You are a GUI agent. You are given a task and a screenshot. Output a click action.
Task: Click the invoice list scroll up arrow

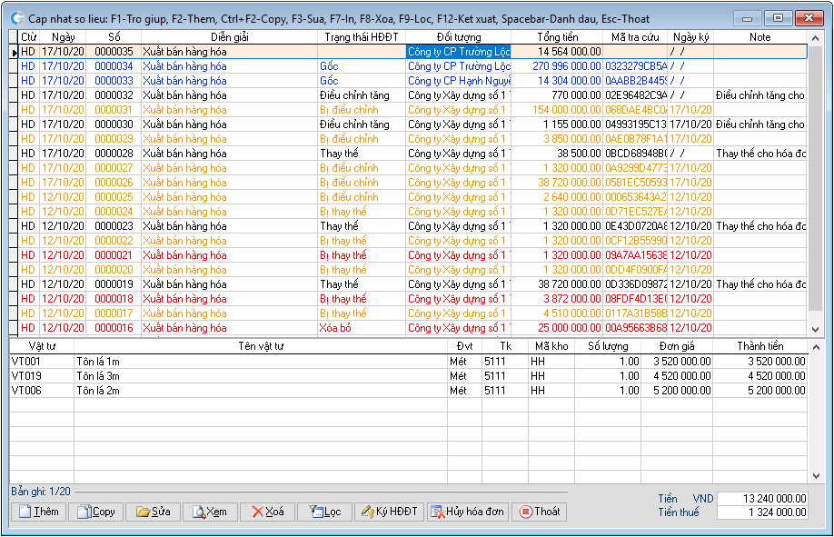pyautogui.click(x=816, y=38)
